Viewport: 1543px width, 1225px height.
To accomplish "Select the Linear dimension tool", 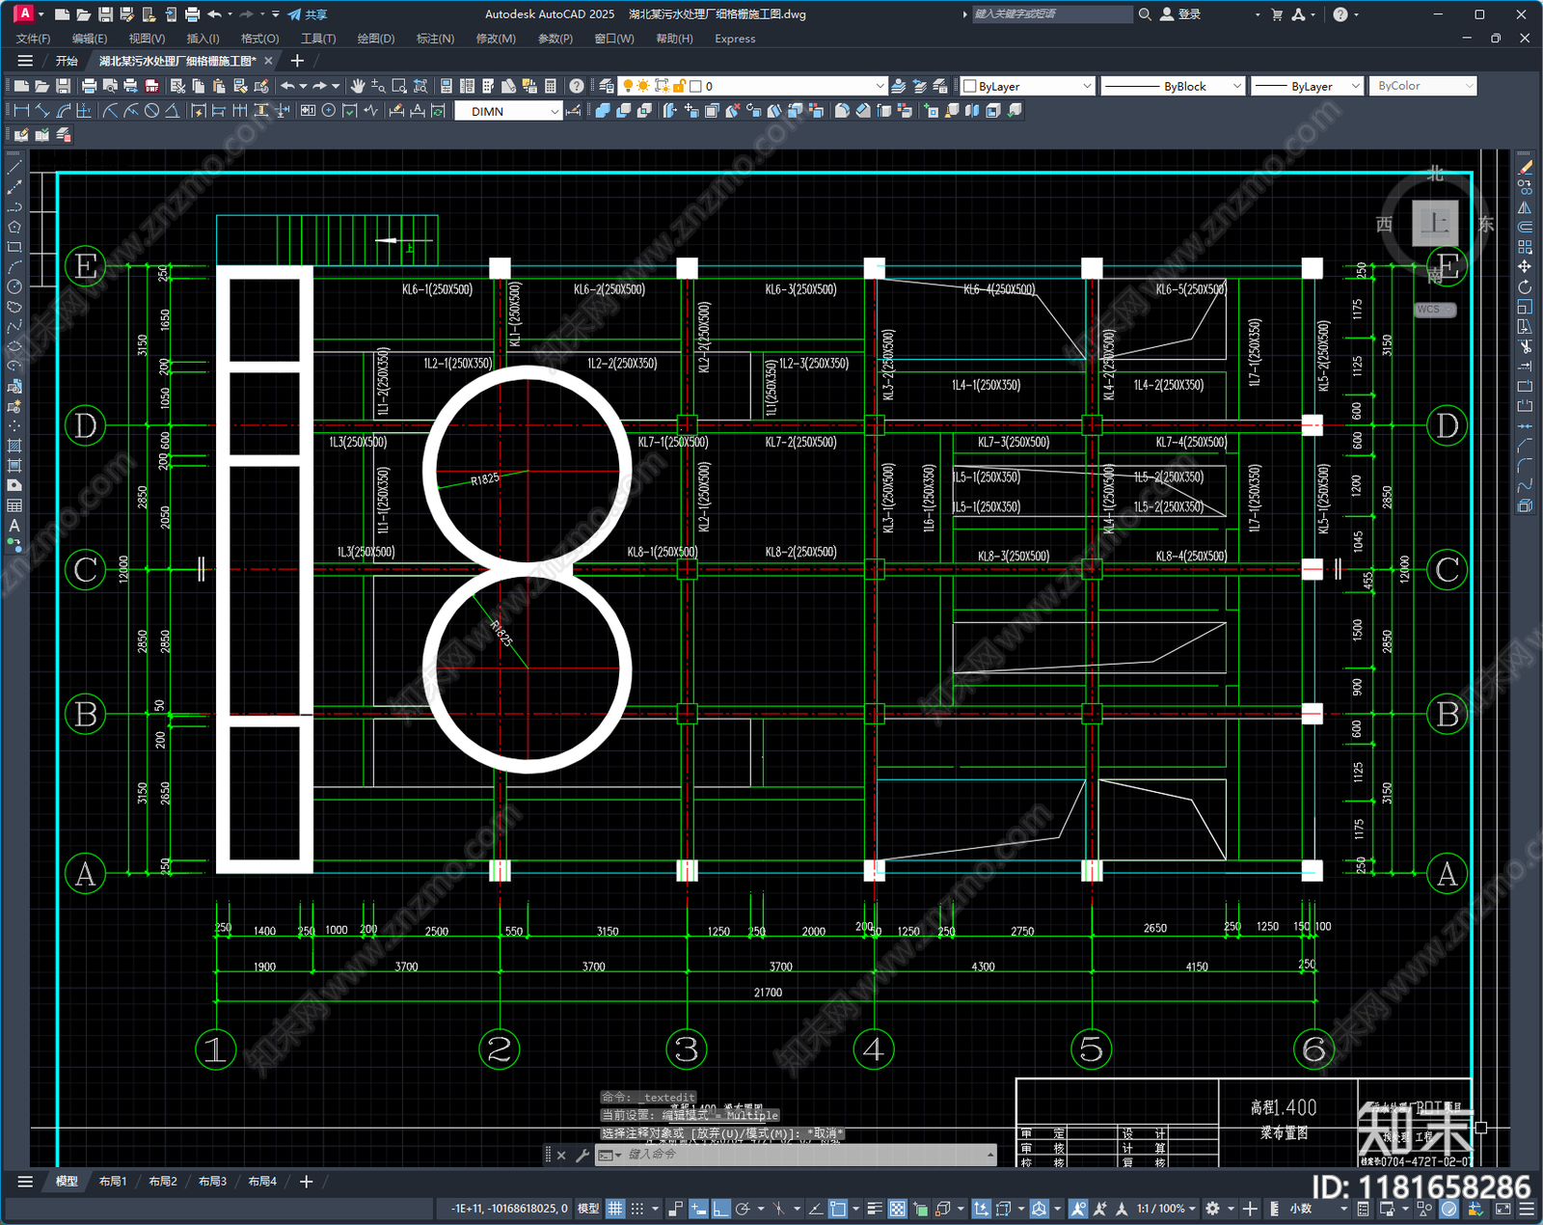I will pos(20,111).
